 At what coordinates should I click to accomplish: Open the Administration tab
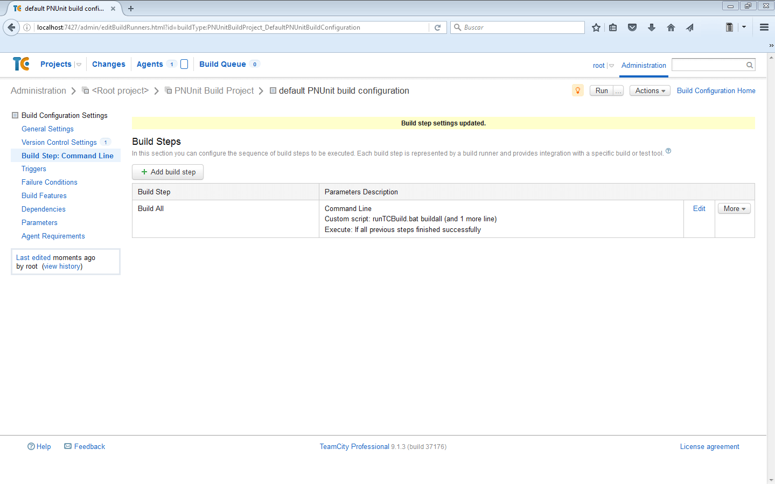point(644,65)
